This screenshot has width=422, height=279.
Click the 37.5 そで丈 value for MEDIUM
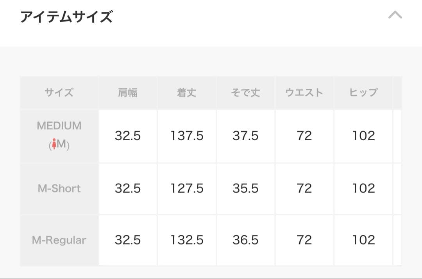[x=246, y=136]
